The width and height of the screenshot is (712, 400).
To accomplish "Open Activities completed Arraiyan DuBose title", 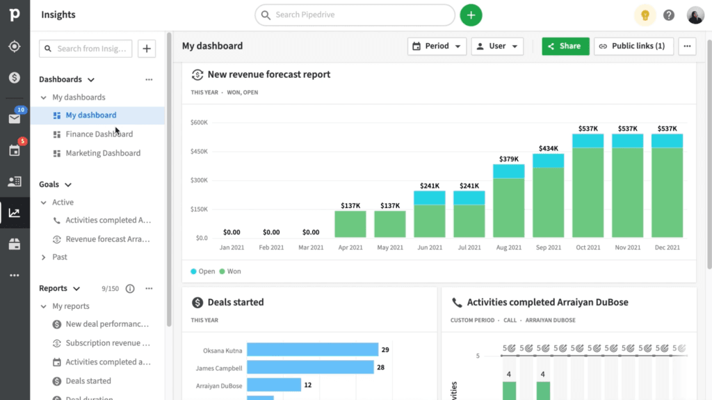I will [x=548, y=303].
